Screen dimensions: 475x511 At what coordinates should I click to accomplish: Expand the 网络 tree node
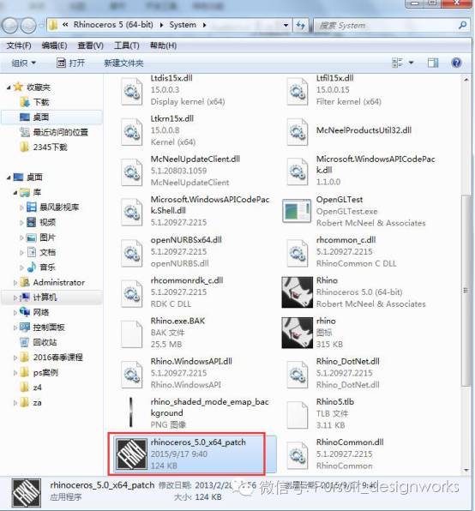coord(15,313)
